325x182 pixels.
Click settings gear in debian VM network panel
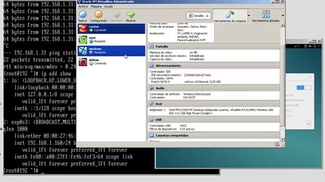point(308,124)
